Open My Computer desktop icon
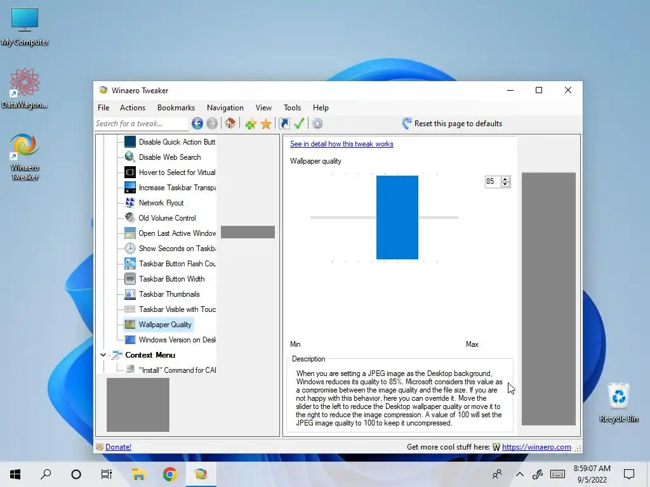The height and width of the screenshot is (487, 650). 25,27
